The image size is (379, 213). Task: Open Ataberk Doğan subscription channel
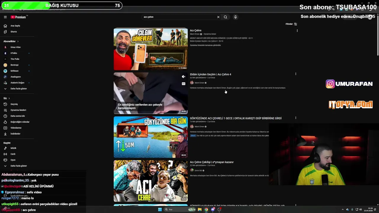pyautogui.click(x=17, y=83)
